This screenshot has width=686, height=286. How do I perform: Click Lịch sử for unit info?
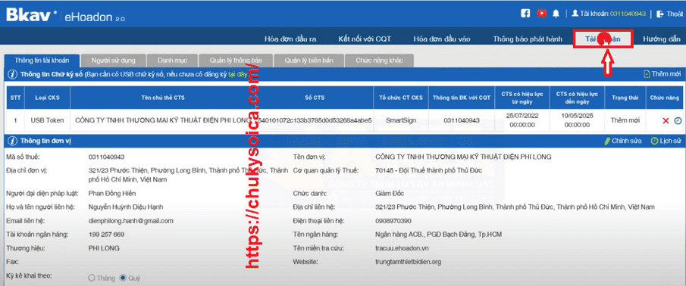pos(666,141)
